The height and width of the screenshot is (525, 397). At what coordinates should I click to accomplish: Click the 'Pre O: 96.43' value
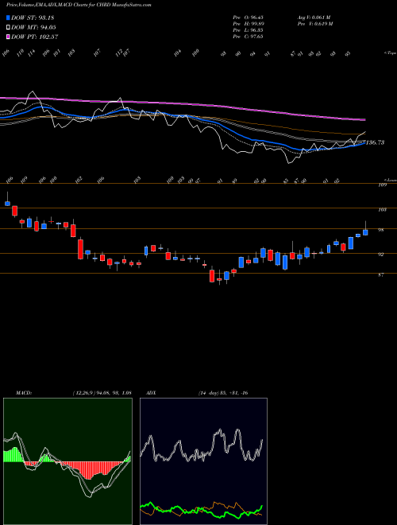pos(248,17)
